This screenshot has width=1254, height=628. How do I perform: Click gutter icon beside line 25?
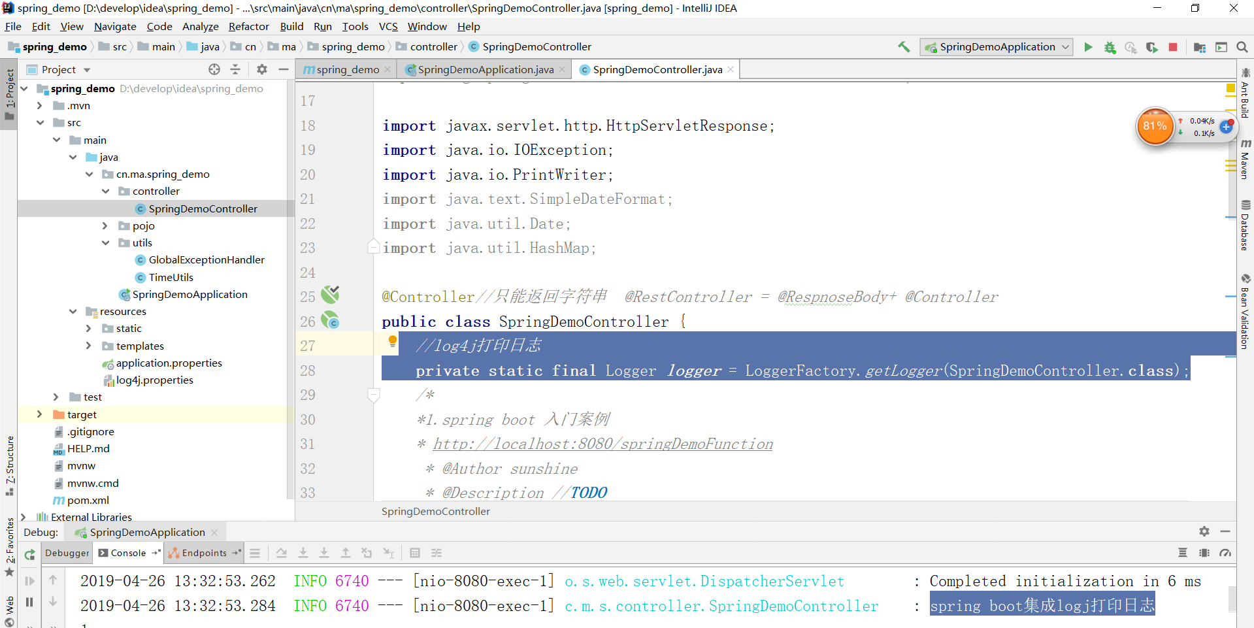pos(330,295)
